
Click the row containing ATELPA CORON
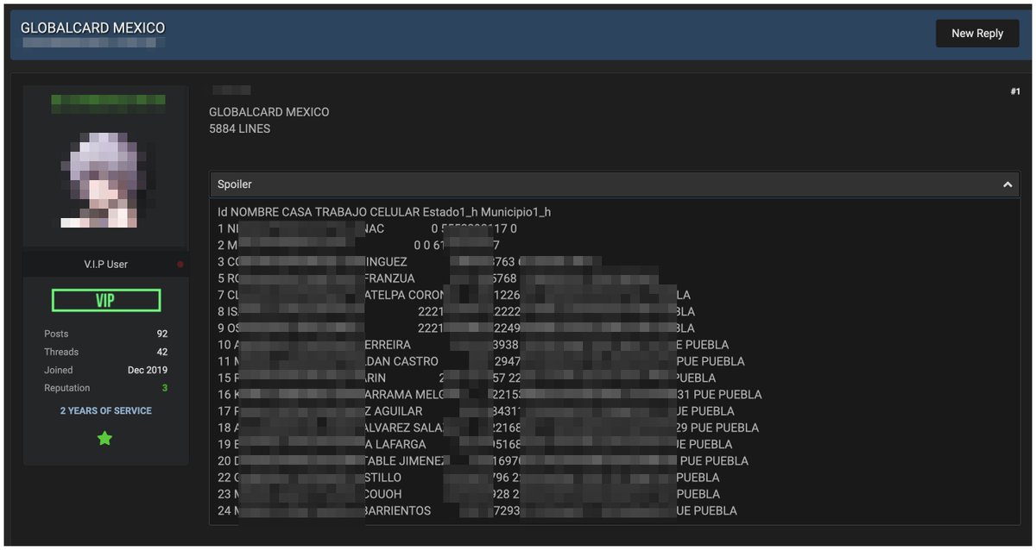[456, 295]
